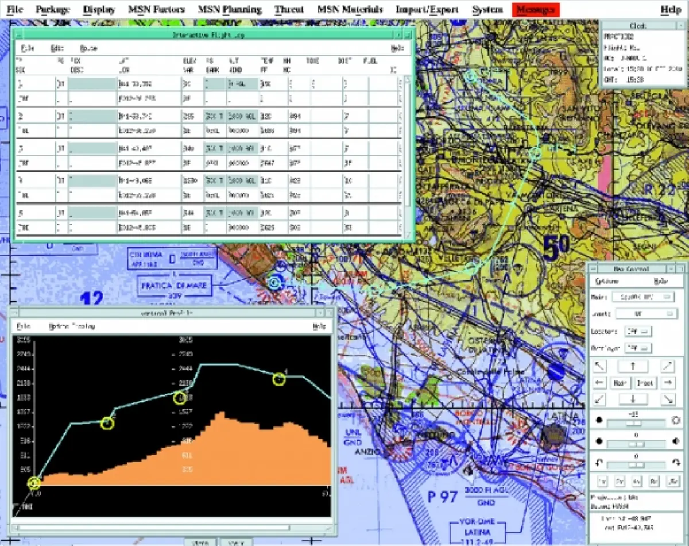This screenshot has width=689, height=546.
Task: Open the Main map dropdown in Map Control
Action: point(642,297)
